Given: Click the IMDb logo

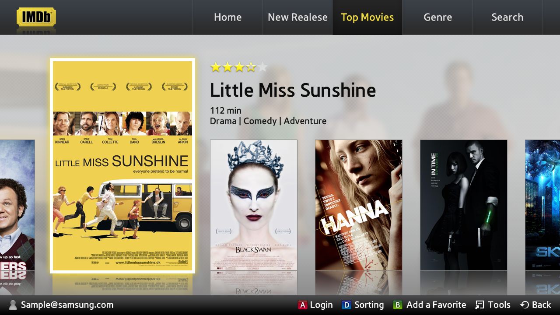Looking at the screenshot, I should 36,17.
